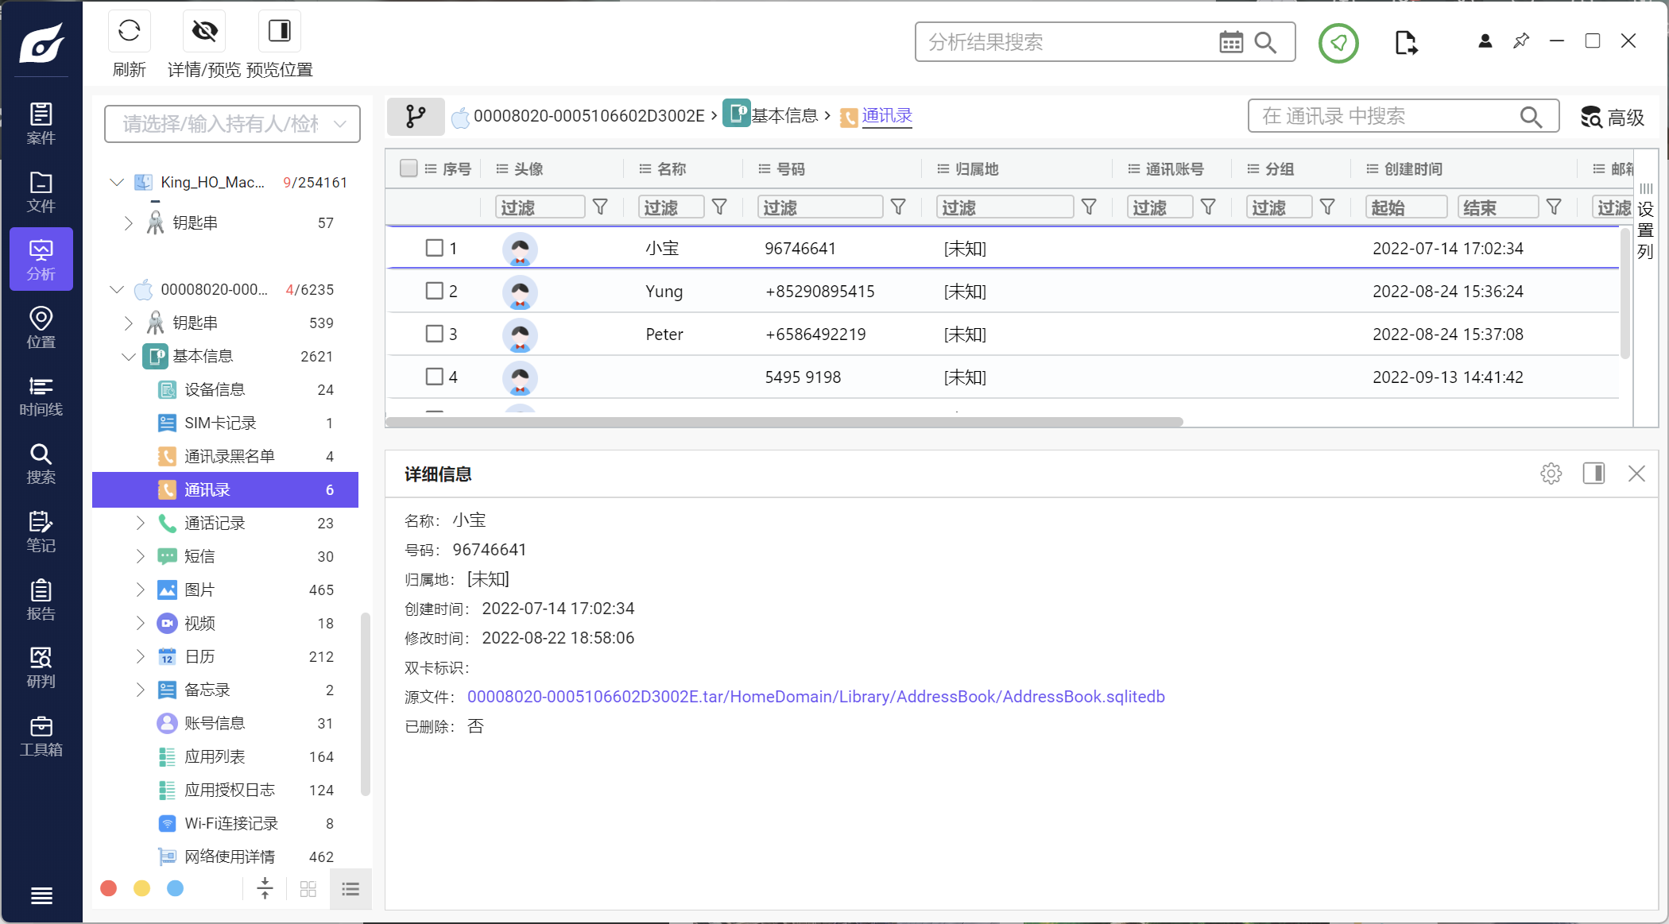This screenshot has width=1669, height=924.
Task: Click the 号码 column filter funnel
Action: coord(898,207)
